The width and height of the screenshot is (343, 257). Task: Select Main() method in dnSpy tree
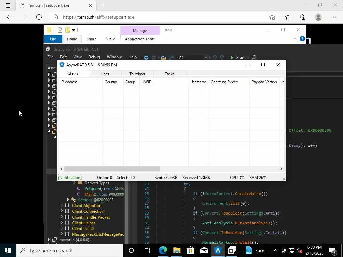pyautogui.click(x=104, y=194)
